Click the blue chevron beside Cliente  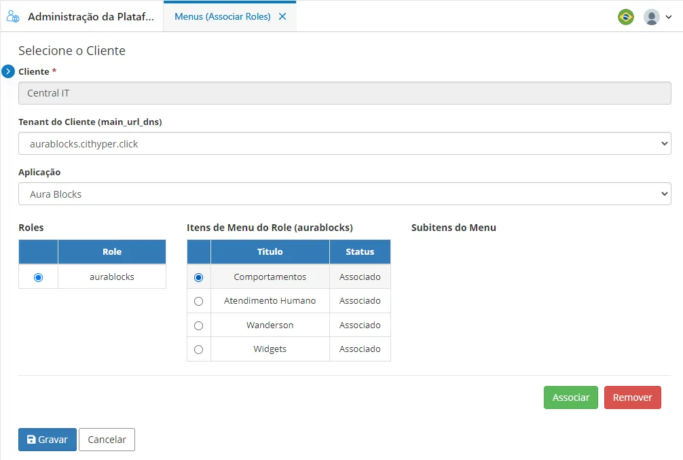pyautogui.click(x=8, y=71)
